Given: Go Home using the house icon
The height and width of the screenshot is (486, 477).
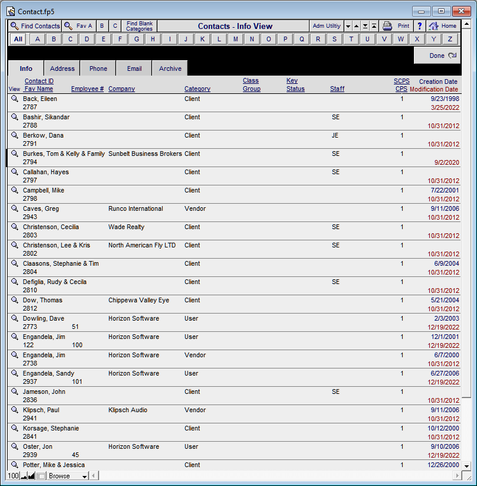Looking at the screenshot, I should click(434, 26).
